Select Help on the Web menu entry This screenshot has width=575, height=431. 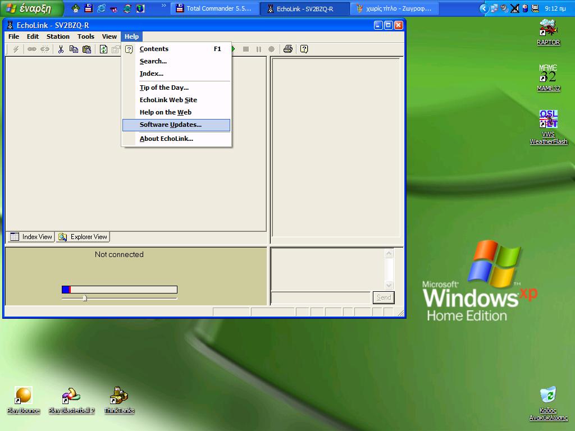pos(176,112)
